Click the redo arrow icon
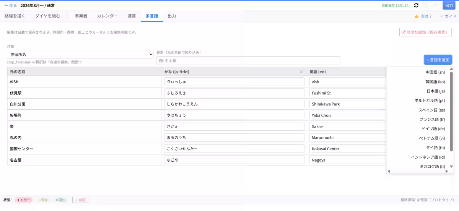This screenshot has width=459, height=211. [x=436, y=5]
